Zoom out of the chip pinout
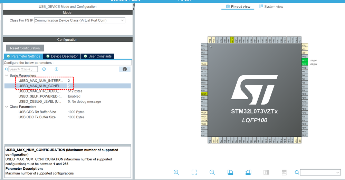Viewport: 345px width, 180px height. (x=212, y=172)
